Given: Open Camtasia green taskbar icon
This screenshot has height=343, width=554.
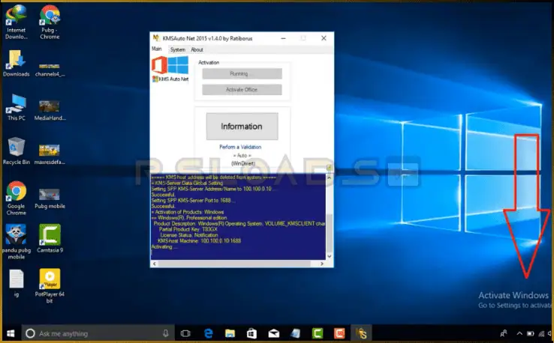Looking at the screenshot, I should click(318, 333).
